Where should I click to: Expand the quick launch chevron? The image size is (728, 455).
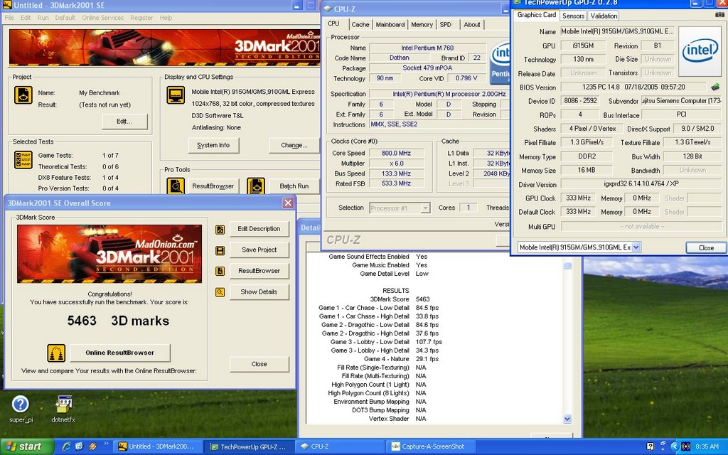[106, 444]
